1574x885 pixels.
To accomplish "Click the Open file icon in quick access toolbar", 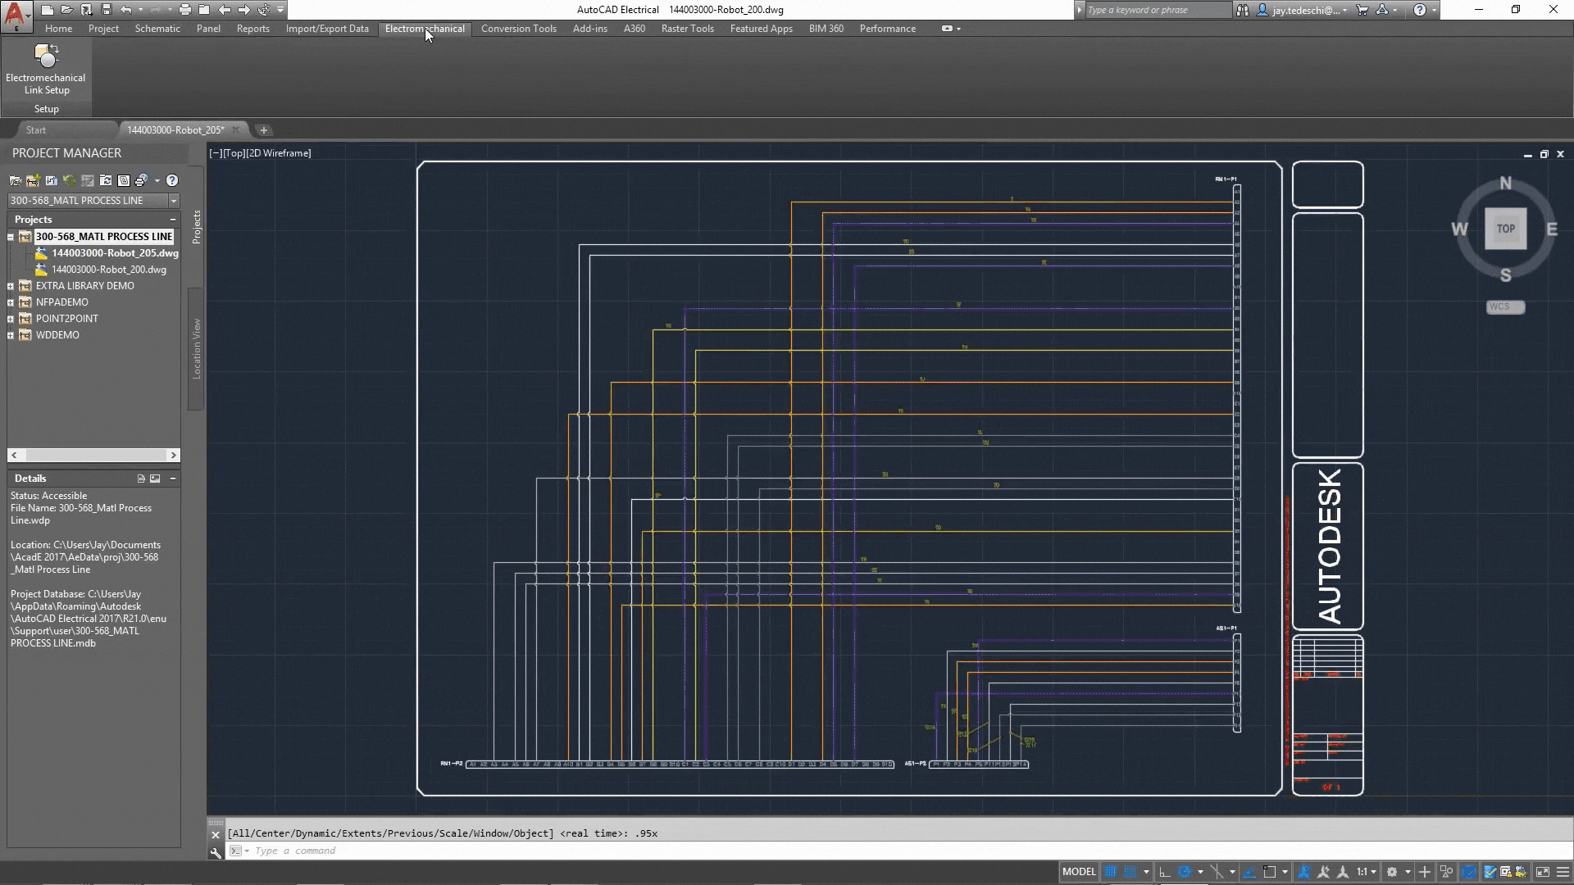I will [66, 10].
